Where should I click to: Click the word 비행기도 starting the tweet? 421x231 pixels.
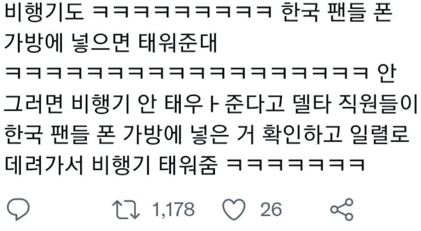[x=44, y=13]
